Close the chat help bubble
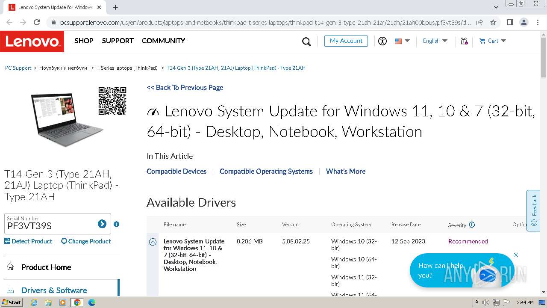The height and width of the screenshot is (308, 547). click(516, 255)
